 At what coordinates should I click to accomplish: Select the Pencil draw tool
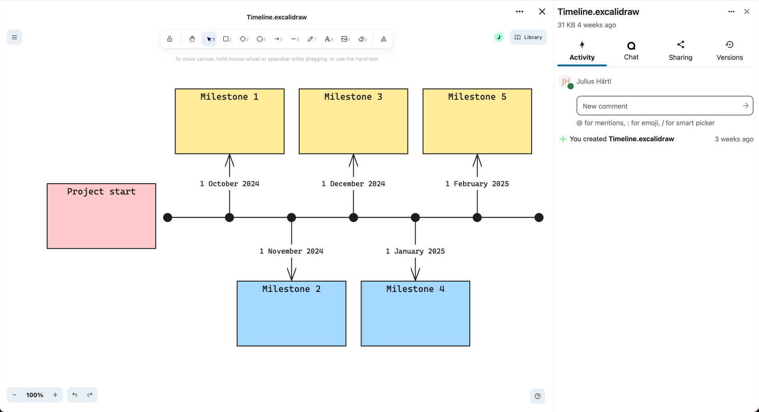click(311, 39)
